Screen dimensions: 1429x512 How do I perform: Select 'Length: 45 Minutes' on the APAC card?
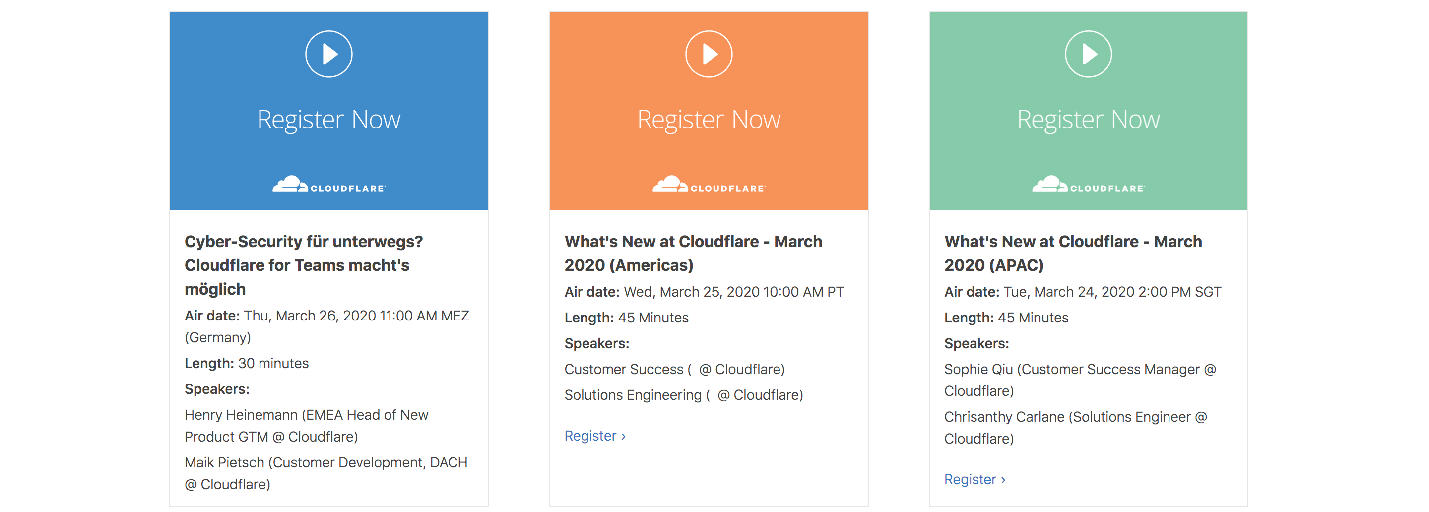1006,319
